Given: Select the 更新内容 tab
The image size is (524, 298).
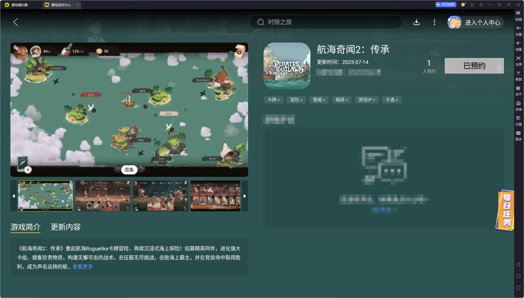Looking at the screenshot, I should click(x=66, y=227).
